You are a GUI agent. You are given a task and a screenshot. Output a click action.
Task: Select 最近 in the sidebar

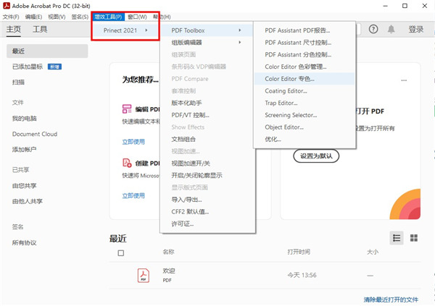(x=47, y=51)
